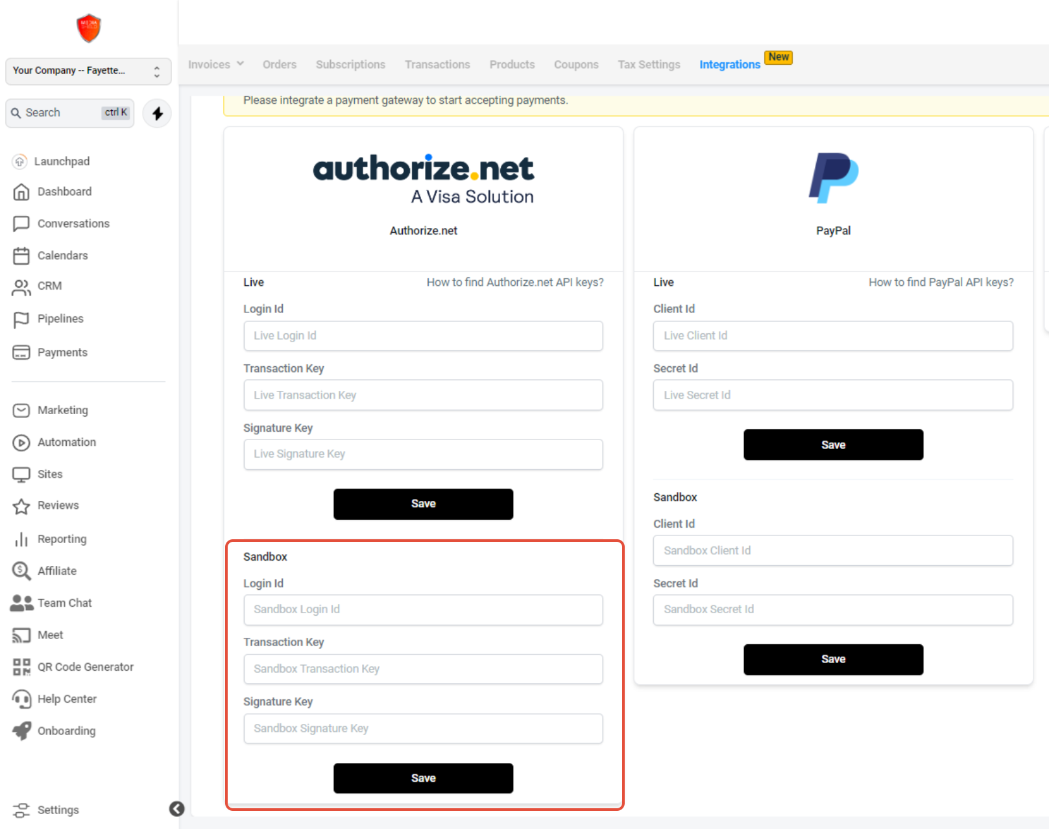The width and height of the screenshot is (1049, 829).
Task: Open Conversations chat bubble icon
Action: click(x=21, y=224)
